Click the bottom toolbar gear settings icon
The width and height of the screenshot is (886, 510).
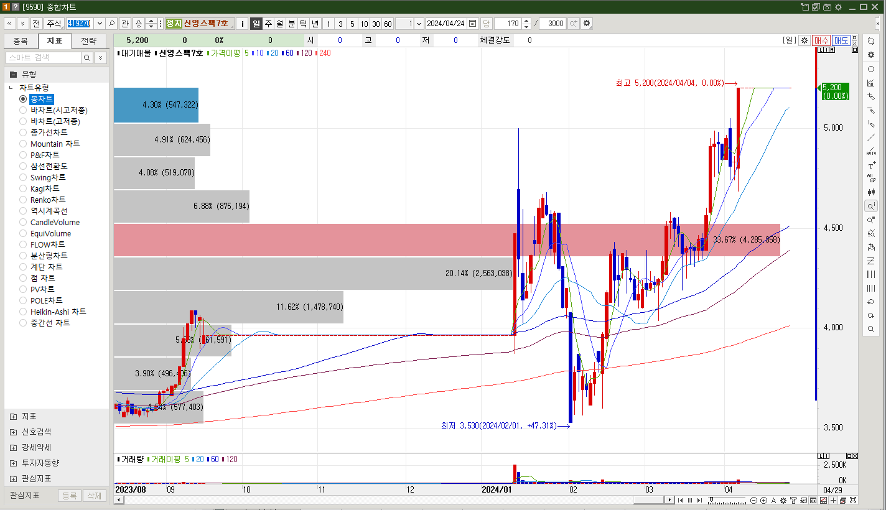click(783, 500)
